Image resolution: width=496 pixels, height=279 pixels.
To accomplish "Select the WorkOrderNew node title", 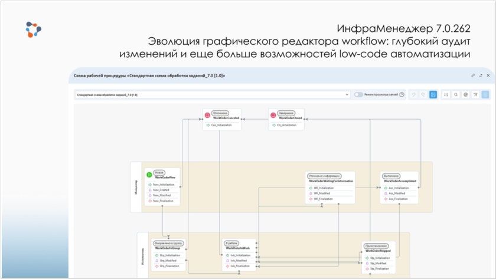I will tap(165, 178).
